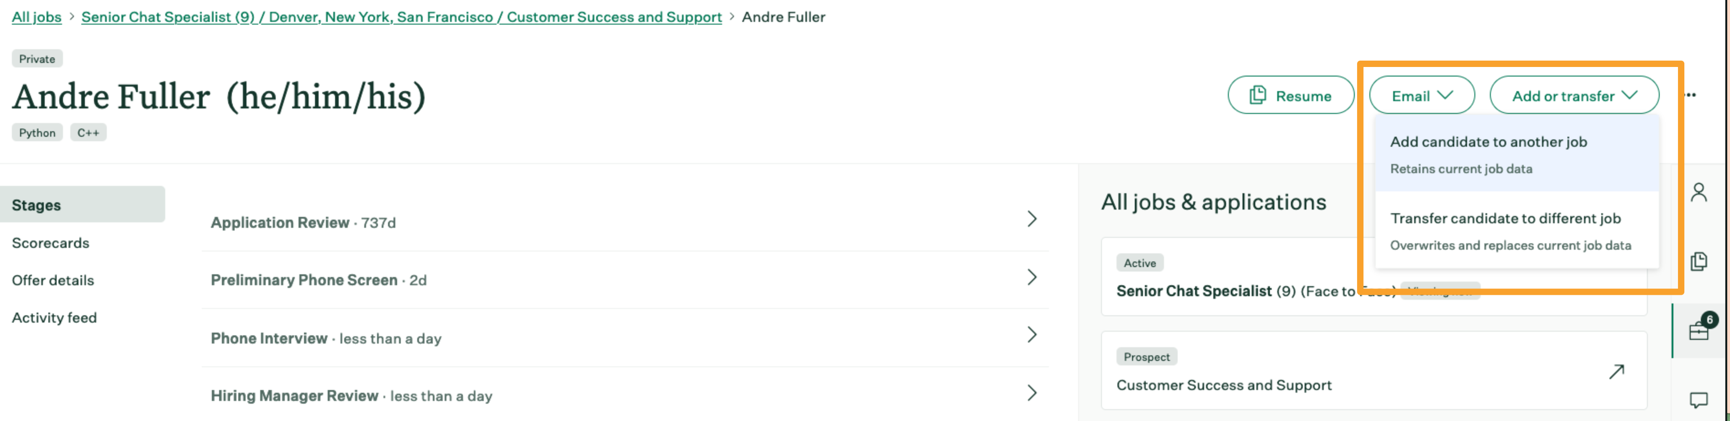Open the jobs briefcase sidebar icon
The image size is (1730, 421).
click(1700, 330)
